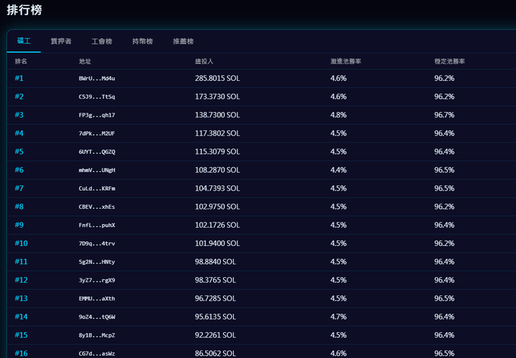Viewport: 516px width, 358px height.
Task: Click the 總投入 column header
Action: pyautogui.click(x=204, y=61)
